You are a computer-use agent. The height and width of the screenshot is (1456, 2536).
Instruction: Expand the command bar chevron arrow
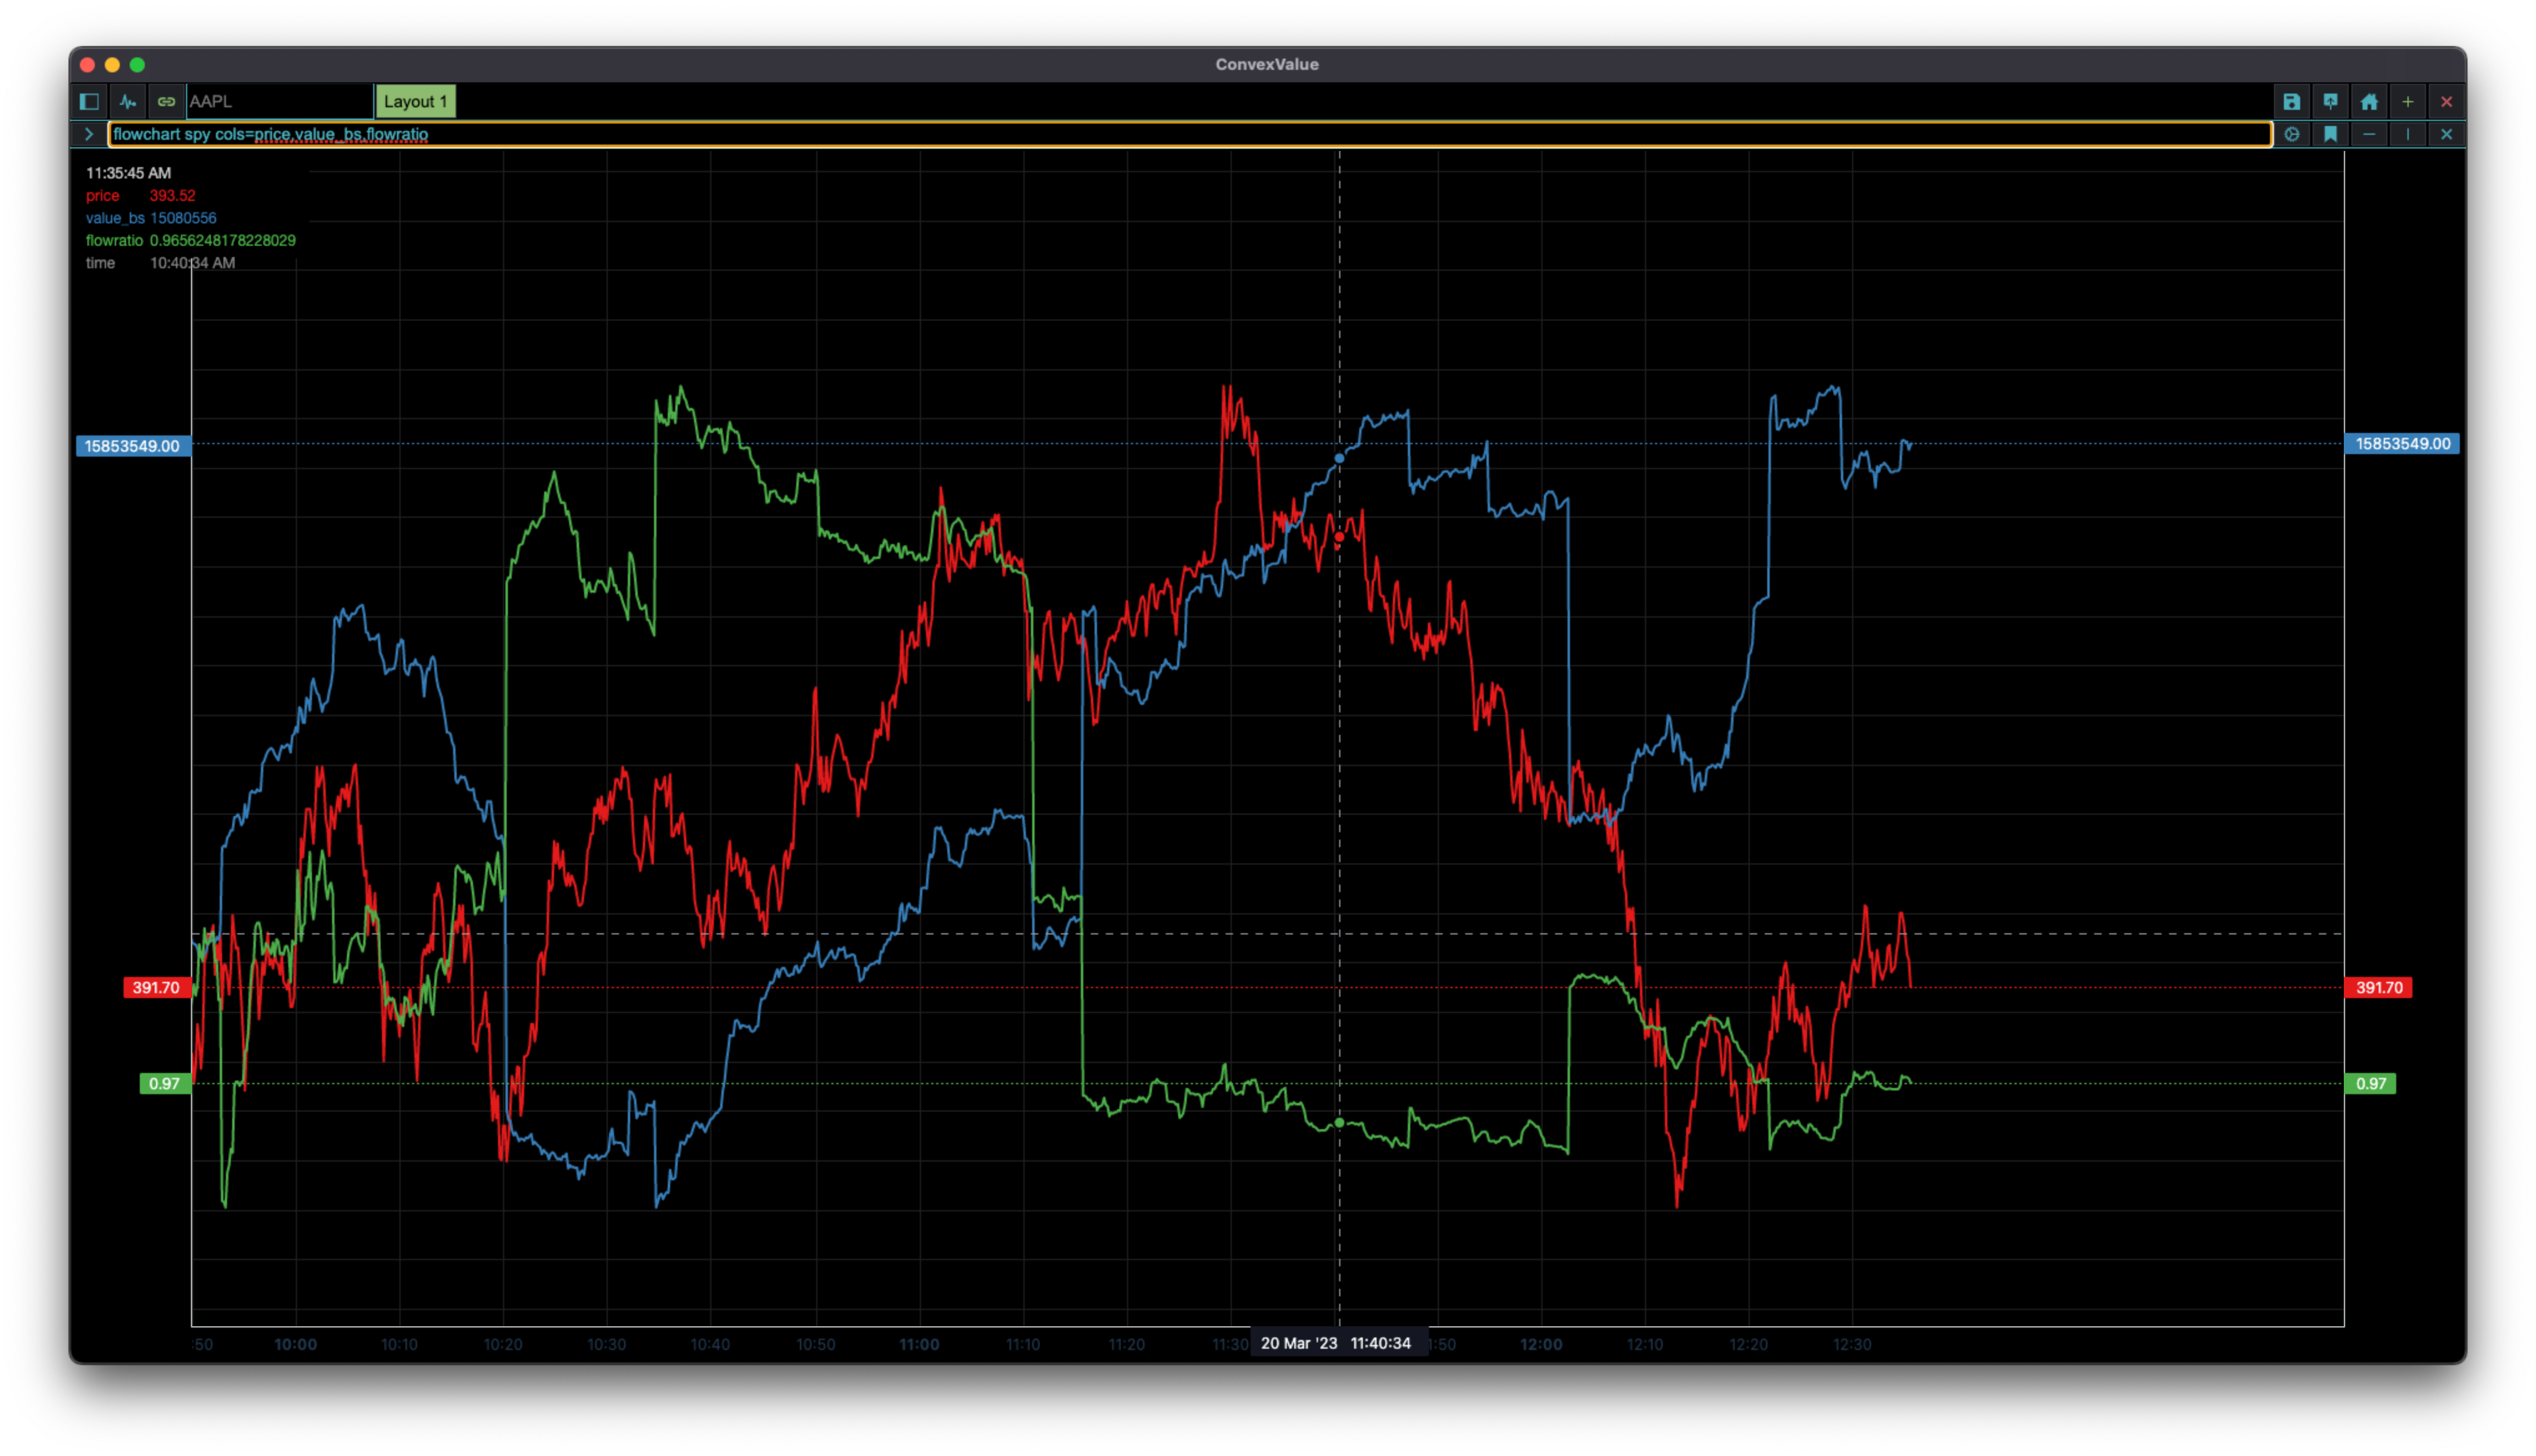pos(89,134)
